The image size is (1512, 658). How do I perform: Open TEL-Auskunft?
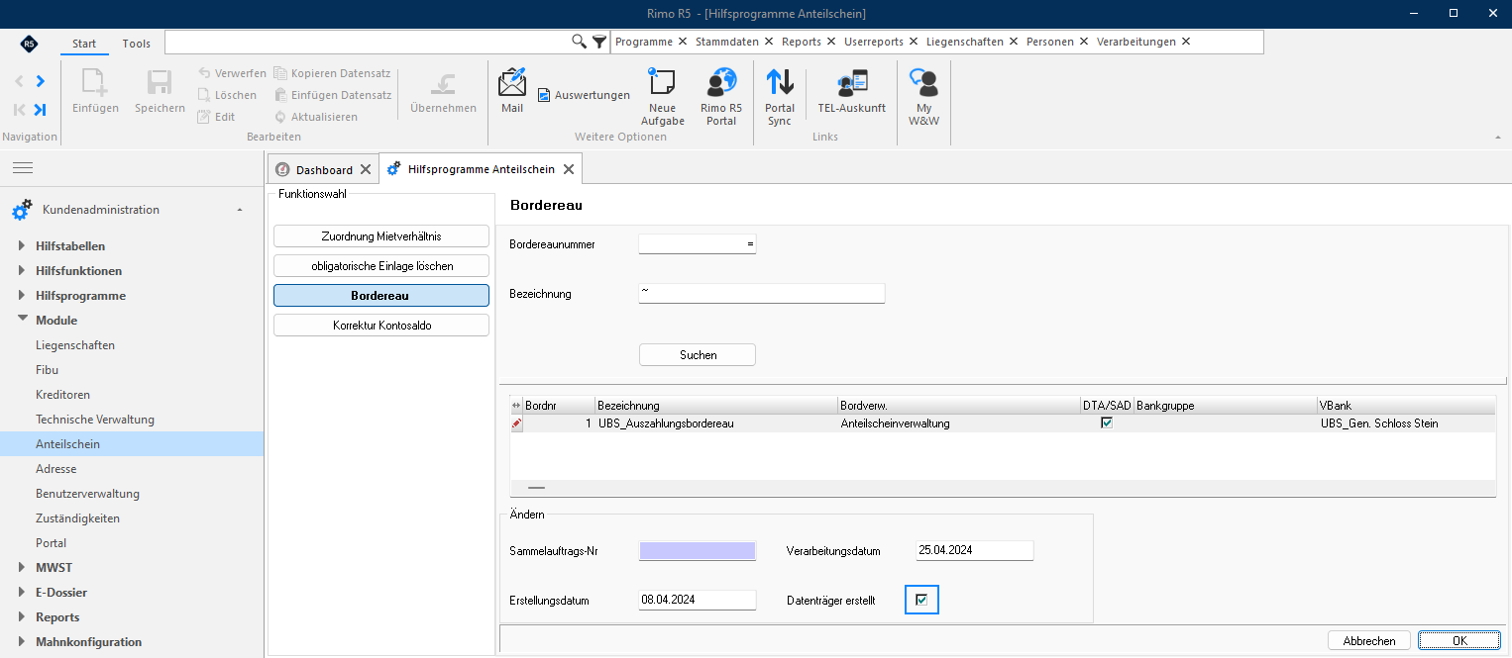[852, 92]
